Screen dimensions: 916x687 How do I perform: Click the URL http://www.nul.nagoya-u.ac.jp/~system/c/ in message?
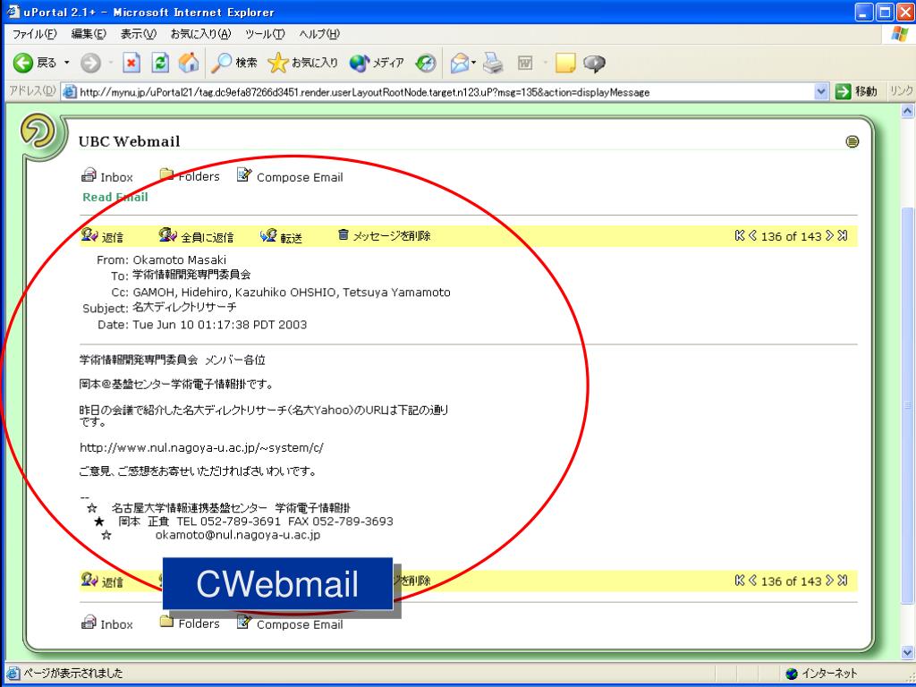[201, 448]
